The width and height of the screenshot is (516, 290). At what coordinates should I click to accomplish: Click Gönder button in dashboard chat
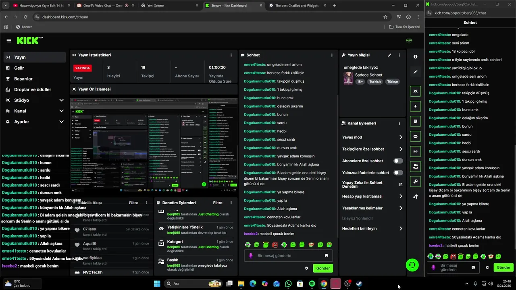click(x=323, y=268)
